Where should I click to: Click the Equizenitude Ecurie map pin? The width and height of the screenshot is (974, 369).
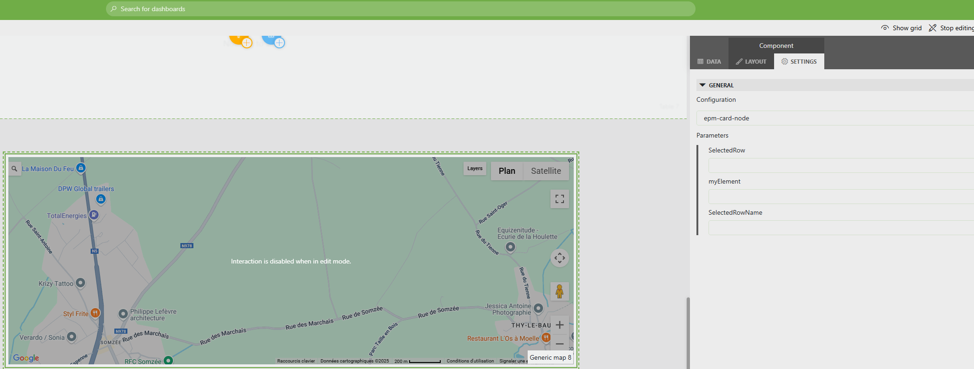tap(510, 247)
